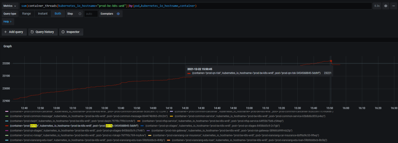Click the 23000 y-axis label
The image size is (398, 143).
coord(6,88)
